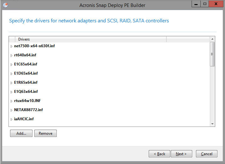Click the driver list scrollbar thumb
225x164 pixels.
coord(212,54)
